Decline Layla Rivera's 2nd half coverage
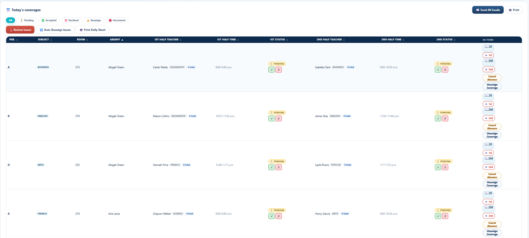This screenshot has width=529, height=238. (x=445, y=167)
